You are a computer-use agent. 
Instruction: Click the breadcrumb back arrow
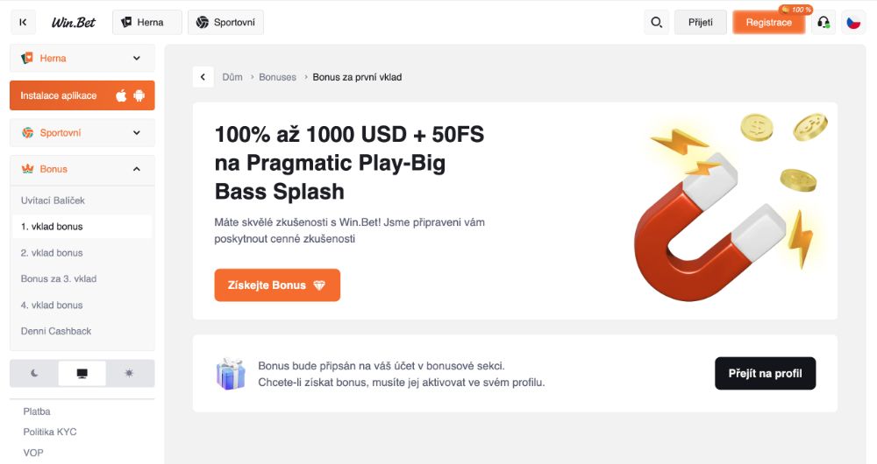203,77
